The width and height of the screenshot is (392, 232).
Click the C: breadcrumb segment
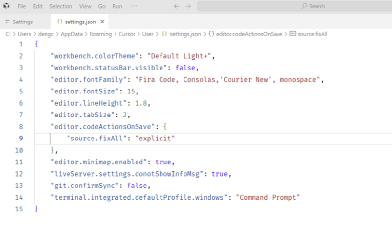8,34
